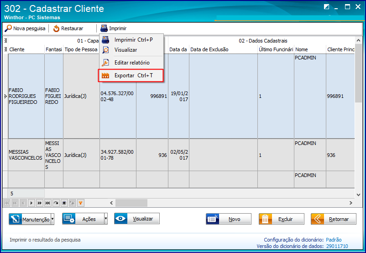Screen dimensions: 366x253
Task: Click the Nome column header
Action: 310,49
